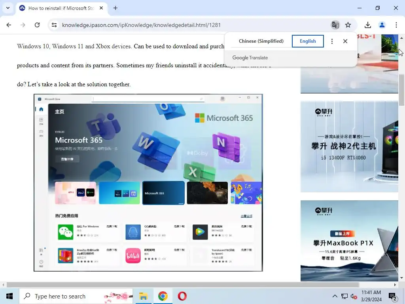Close the Google Translate popup
The height and width of the screenshot is (304, 405).
click(x=345, y=41)
